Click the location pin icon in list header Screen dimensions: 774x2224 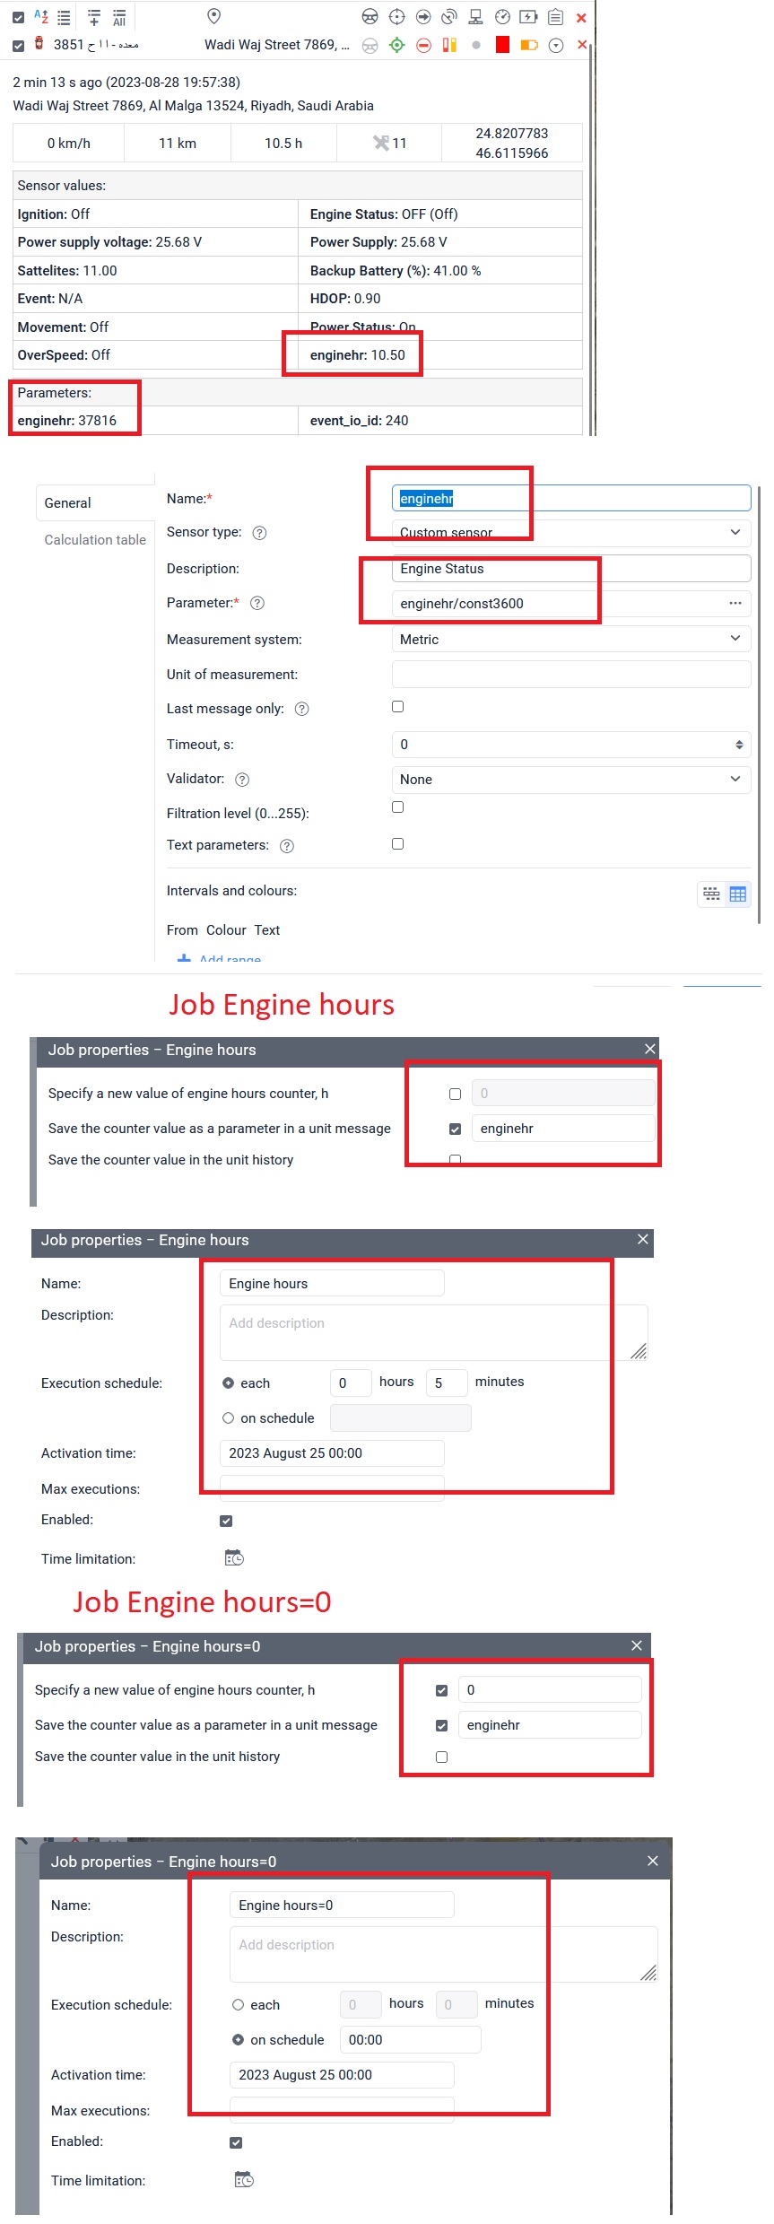(213, 16)
